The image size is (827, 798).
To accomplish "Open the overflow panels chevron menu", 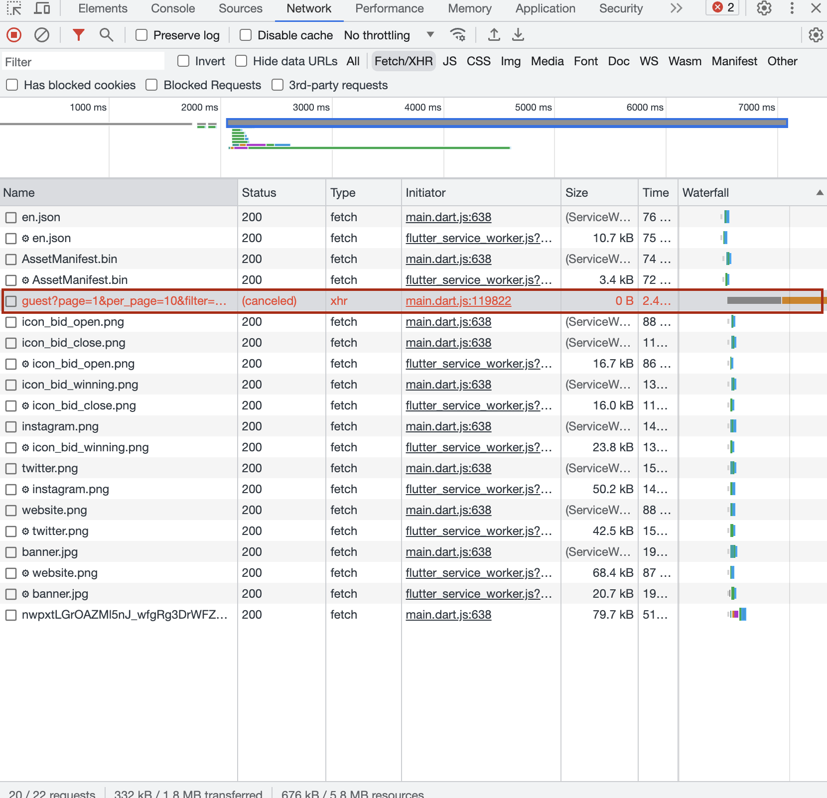I will [x=676, y=8].
